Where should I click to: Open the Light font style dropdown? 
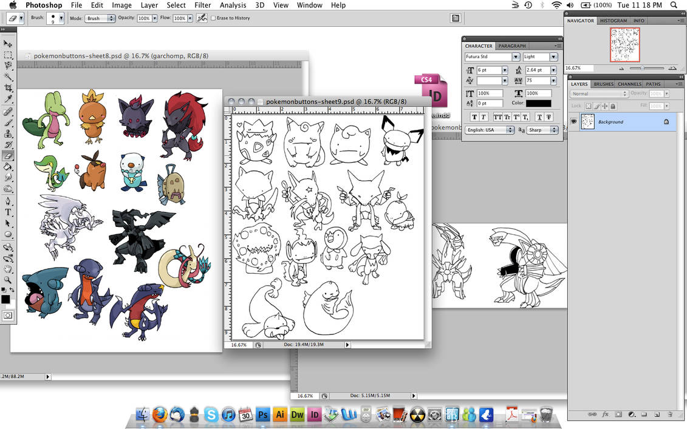553,57
